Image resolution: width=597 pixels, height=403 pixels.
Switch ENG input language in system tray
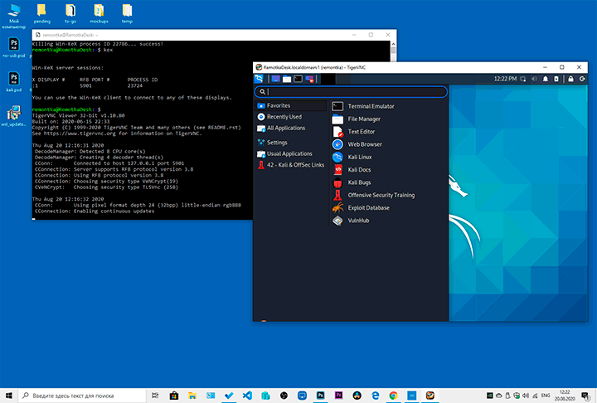[546, 396]
